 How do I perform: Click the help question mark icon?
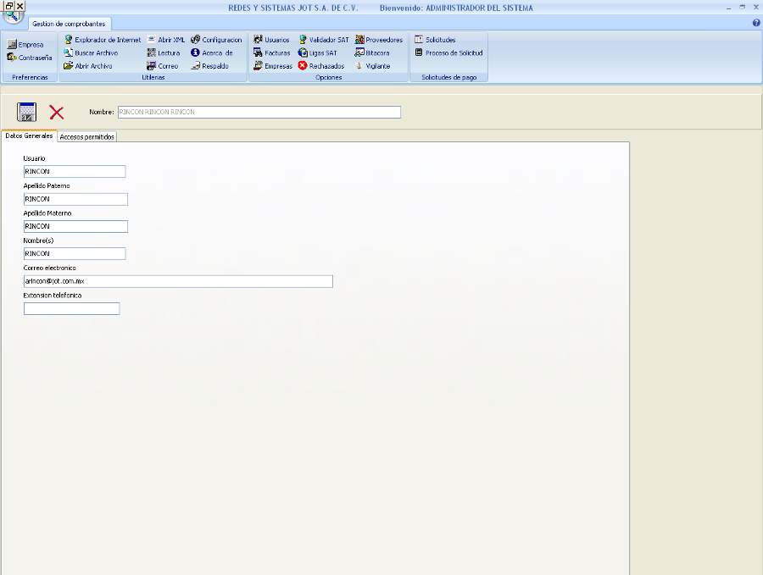756,23
